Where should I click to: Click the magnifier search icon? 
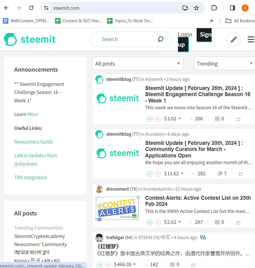click(x=160, y=39)
